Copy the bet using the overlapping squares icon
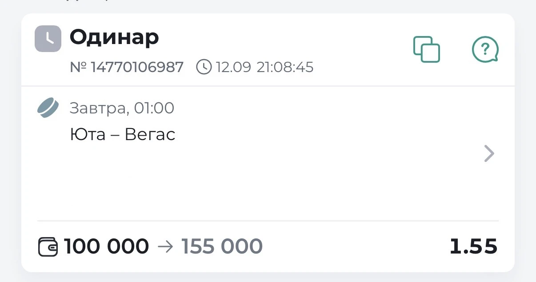The width and height of the screenshot is (536, 282). pyautogui.click(x=427, y=49)
